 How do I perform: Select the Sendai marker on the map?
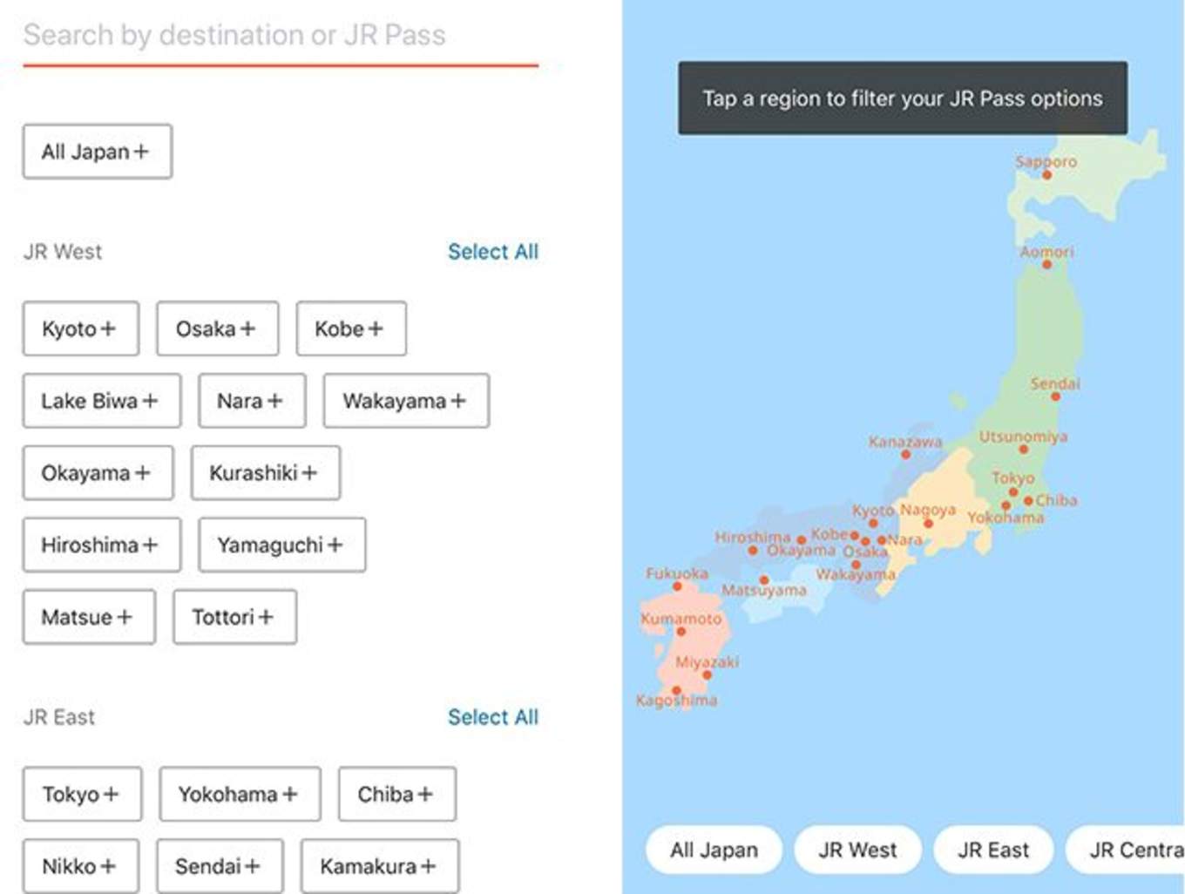1057,396
